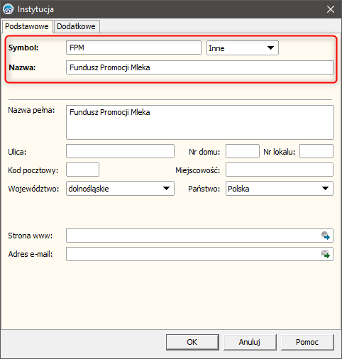This screenshot has width=342, height=359.
Task: Expand the Państwo Polska dropdown
Action: pos(280,189)
